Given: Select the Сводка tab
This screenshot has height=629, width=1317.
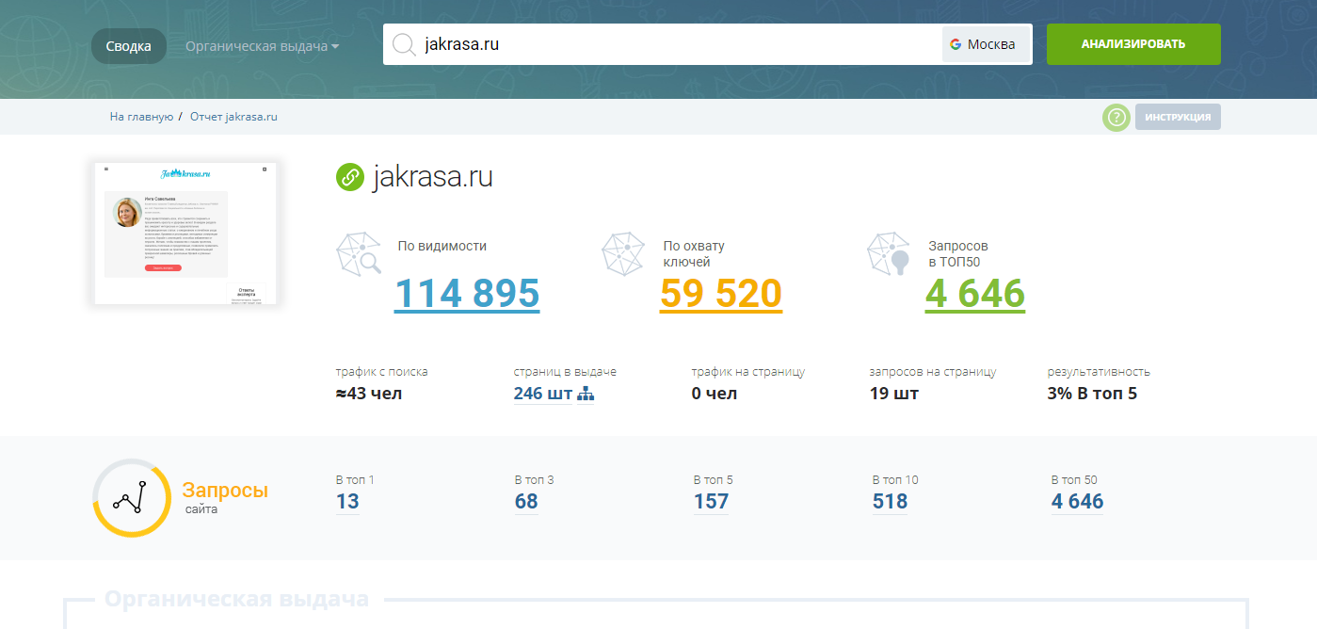Looking at the screenshot, I should pos(128,46).
